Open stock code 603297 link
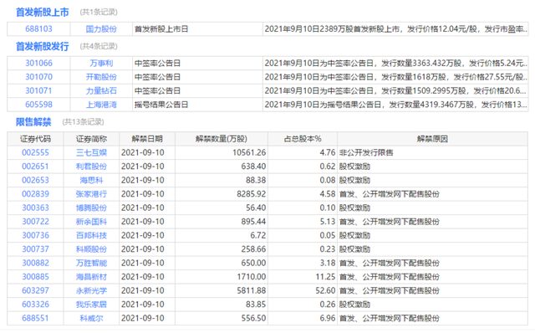This screenshot has width=535, height=333. pos(35,290)
